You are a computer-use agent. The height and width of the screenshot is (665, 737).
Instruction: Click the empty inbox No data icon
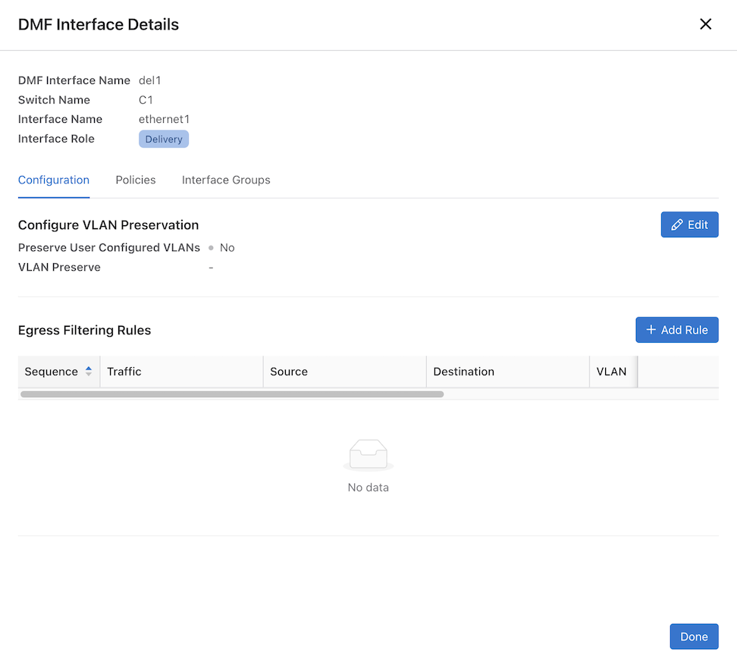pos(368,455)
